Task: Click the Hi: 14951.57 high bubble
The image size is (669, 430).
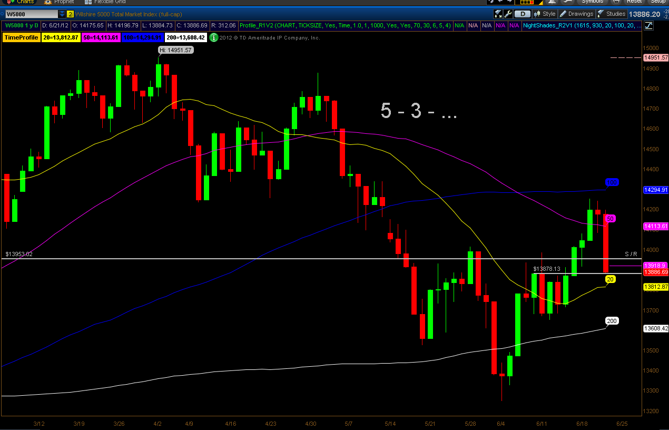Action: point(176,50)
